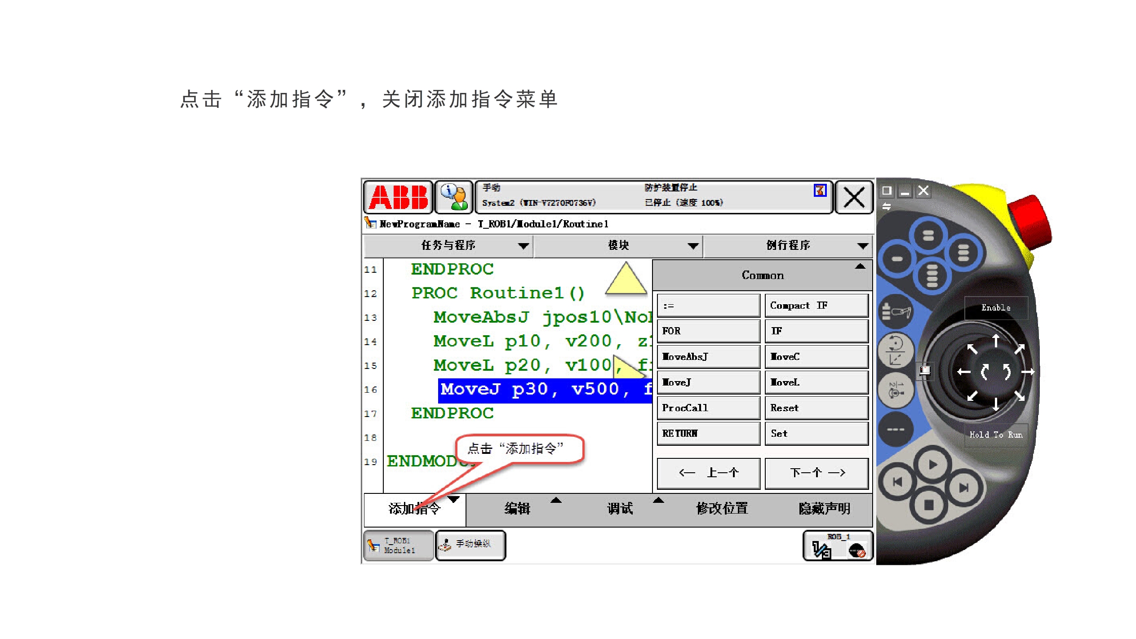Open the 例行程序 dropdown

point(788,245)
